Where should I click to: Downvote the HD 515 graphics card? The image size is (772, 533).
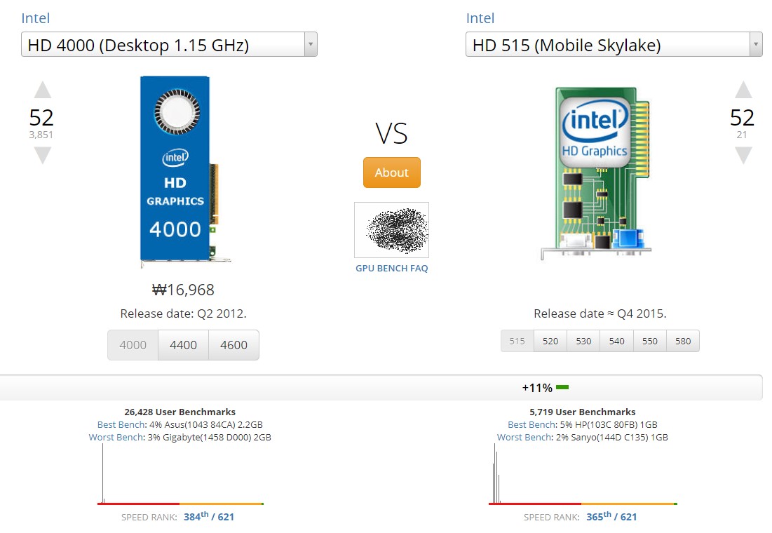(743, 155)
